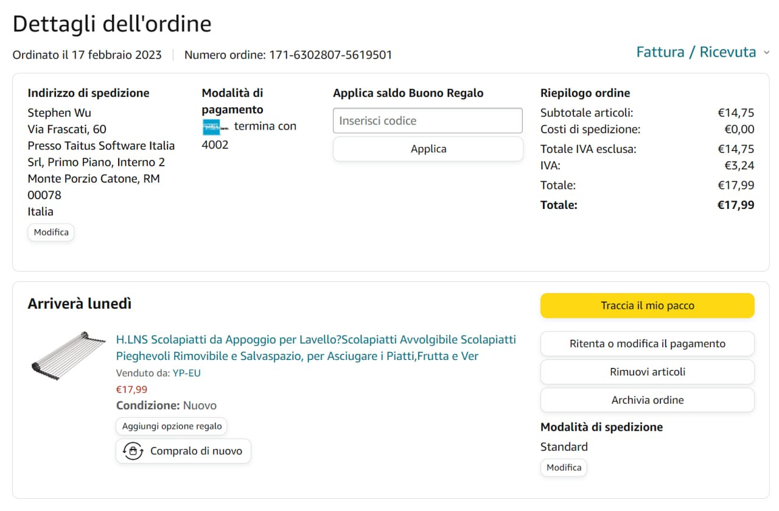Click the Compralo di nuovo button text

click(196, 451)
